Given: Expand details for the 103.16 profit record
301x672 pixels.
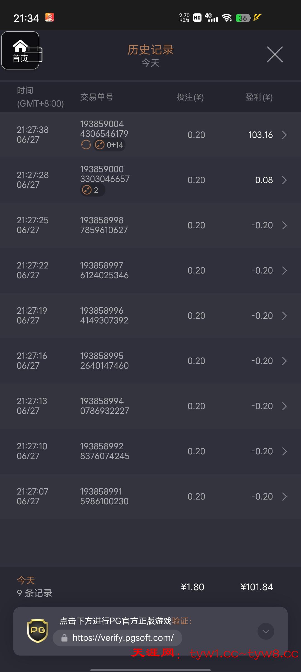Looking at the screenshot, I should coord(284,135).
